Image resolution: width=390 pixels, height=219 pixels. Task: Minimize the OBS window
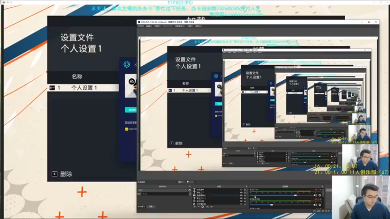tap(362, 22)
